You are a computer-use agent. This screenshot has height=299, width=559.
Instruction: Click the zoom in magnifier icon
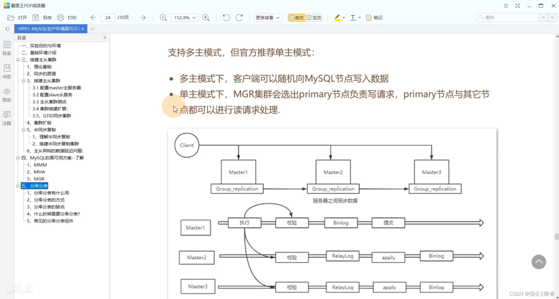coord(206,17)
